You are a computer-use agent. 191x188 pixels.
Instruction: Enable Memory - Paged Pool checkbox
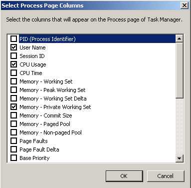pyautogui.click(x=13, y=124)
